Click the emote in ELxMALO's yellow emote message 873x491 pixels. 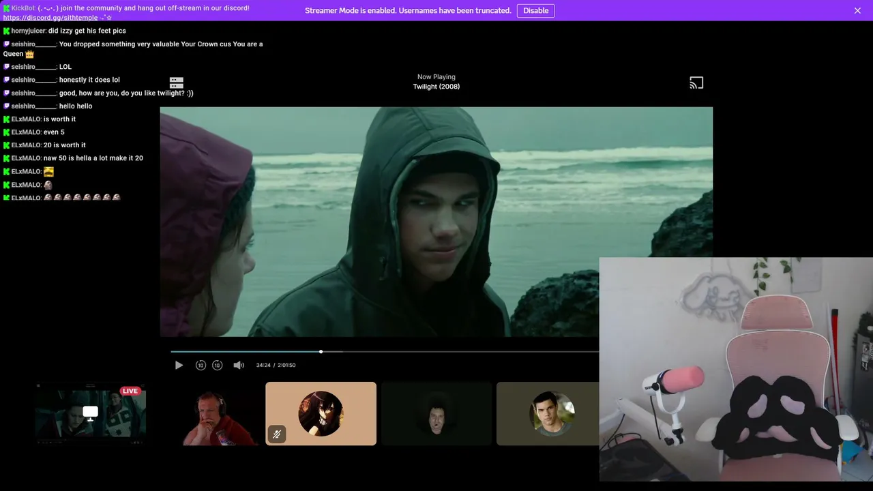(x=48, y=172)
